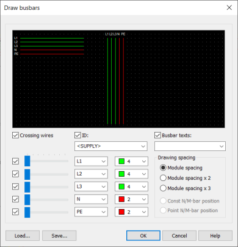The height and width of the screenshot is (247, 238).
Task: Click the green color swatch for L1
Action: point(121,161)
